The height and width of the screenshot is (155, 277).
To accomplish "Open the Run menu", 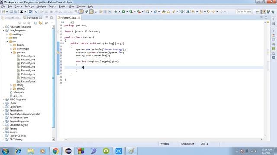I will pos(71,6).
